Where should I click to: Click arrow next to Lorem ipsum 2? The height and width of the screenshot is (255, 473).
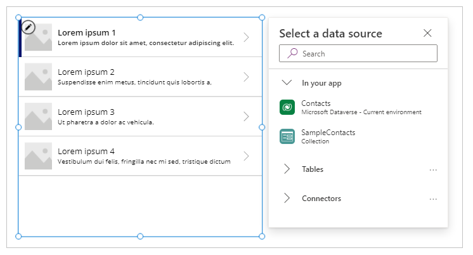click(247, 77)
